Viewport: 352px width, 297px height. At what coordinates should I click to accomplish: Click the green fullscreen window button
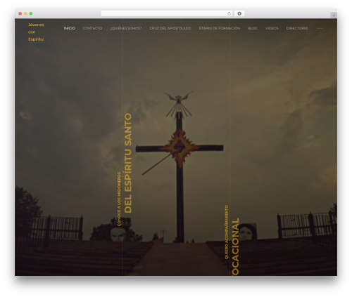(31, 14)
